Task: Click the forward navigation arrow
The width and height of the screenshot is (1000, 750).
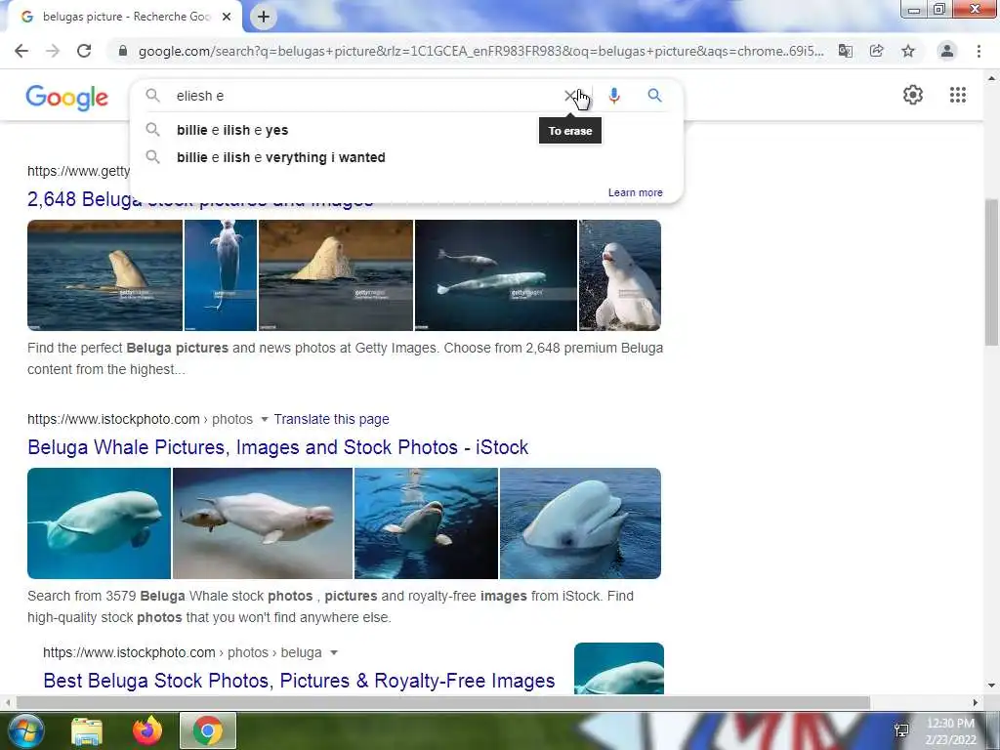Action: pyautogui.click(x=53, y=51)
